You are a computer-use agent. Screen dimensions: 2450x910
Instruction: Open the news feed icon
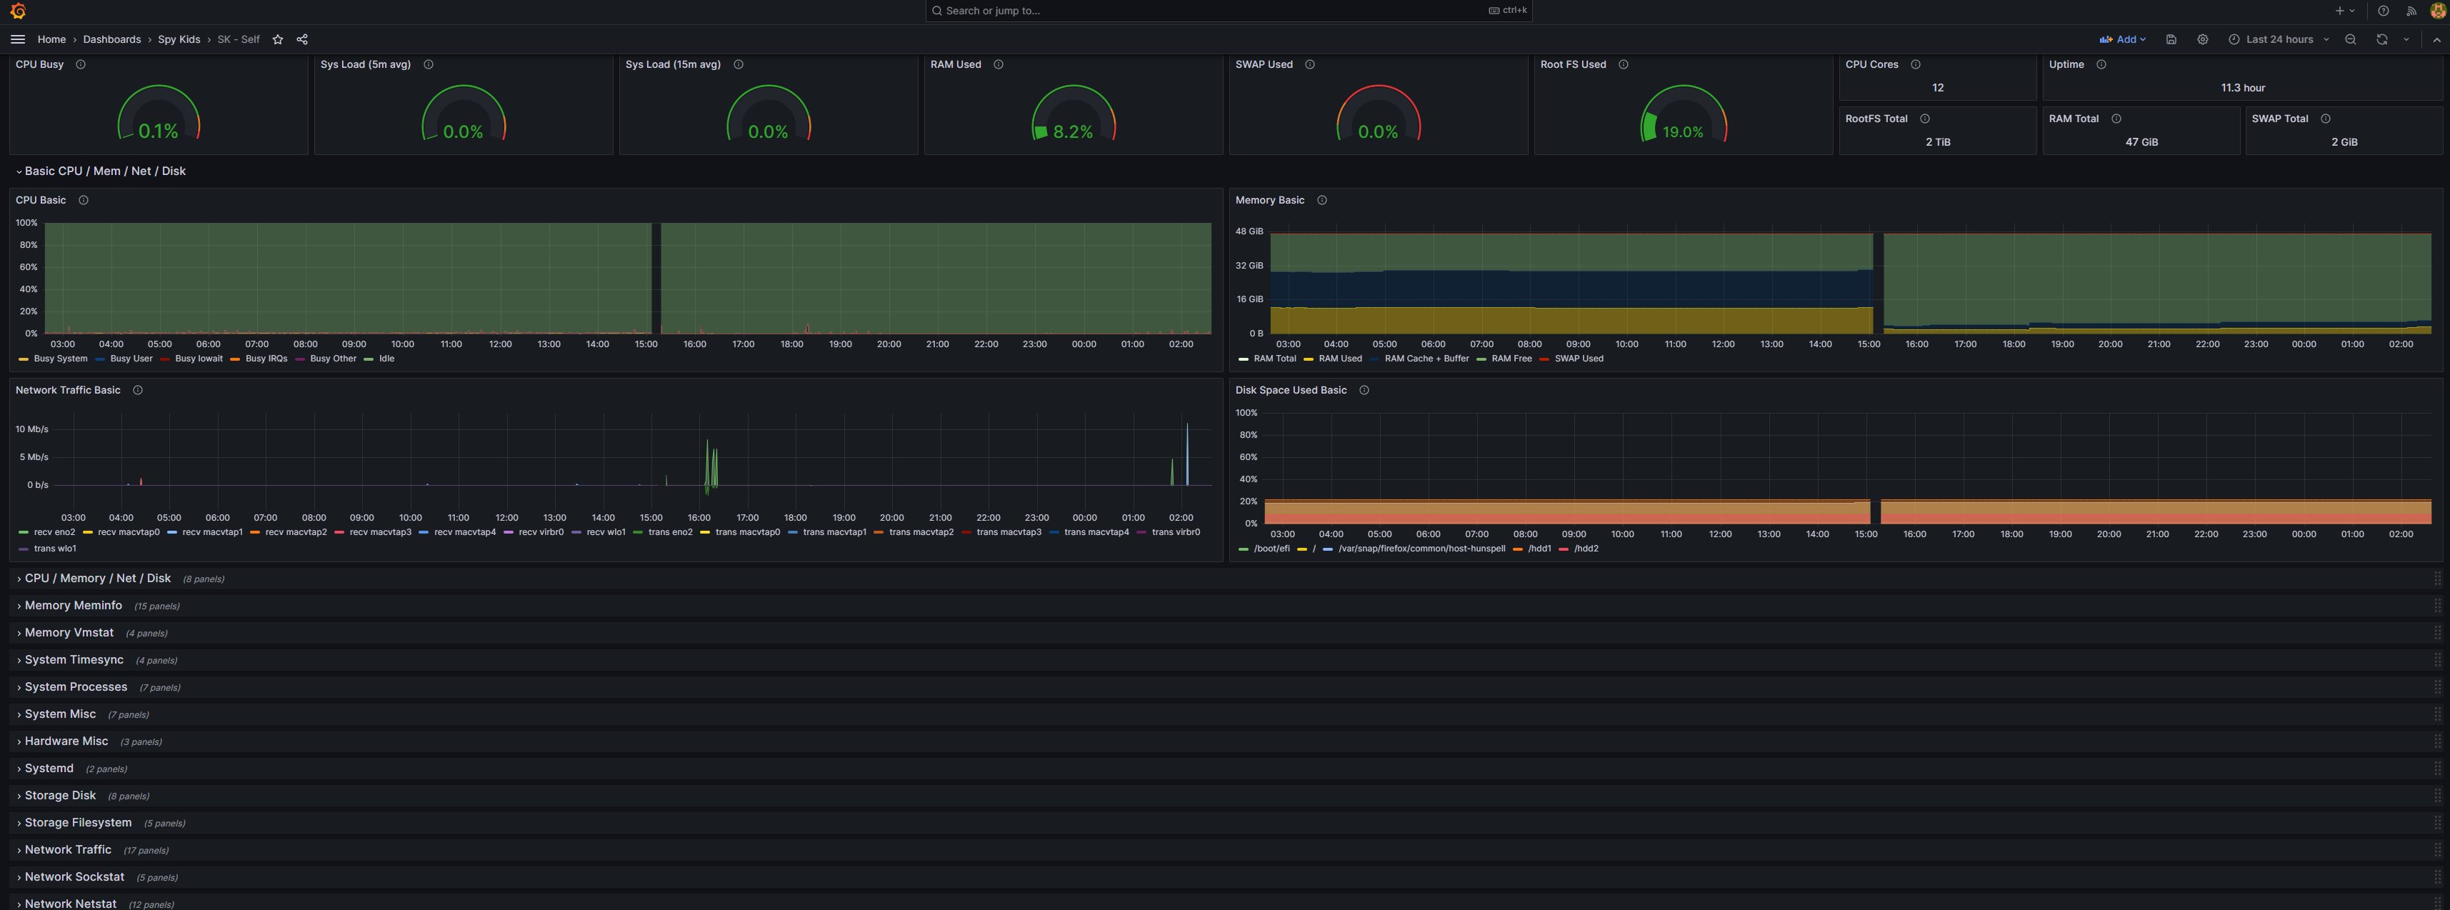2411,11
